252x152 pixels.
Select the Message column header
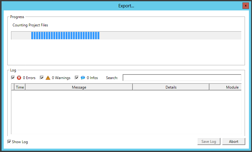click(x=79, y=87)
